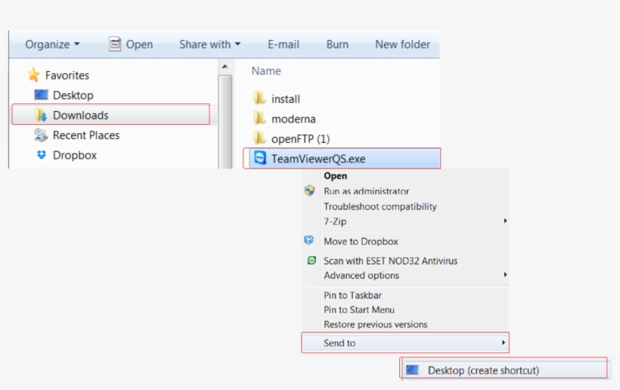
Task: Choose Desktop (create shortcut)
Action: 483,370
